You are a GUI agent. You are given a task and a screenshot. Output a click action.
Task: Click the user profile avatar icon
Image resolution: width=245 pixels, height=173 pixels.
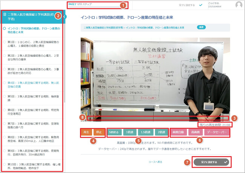238,5
